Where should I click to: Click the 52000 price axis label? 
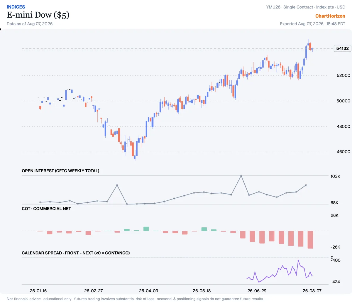click(x=343, y=75)
